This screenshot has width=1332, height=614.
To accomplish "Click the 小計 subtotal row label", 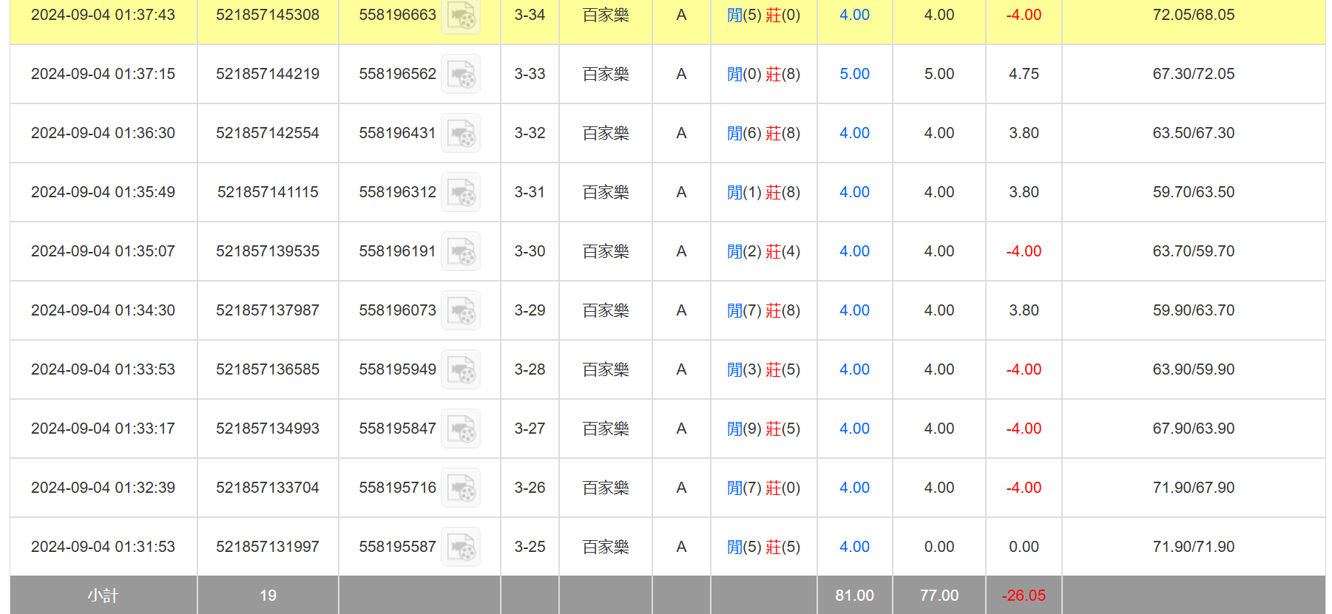I will pos(103,596).
